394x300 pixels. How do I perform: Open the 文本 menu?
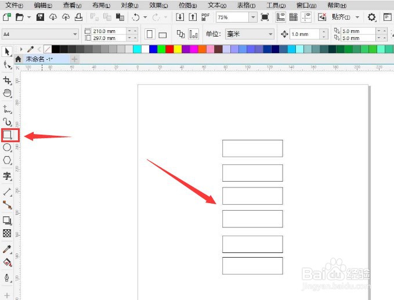217,5
